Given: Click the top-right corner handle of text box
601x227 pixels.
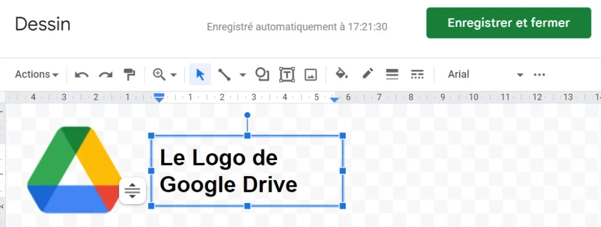Looking at the screenshot, I should [x=343, y=135].
